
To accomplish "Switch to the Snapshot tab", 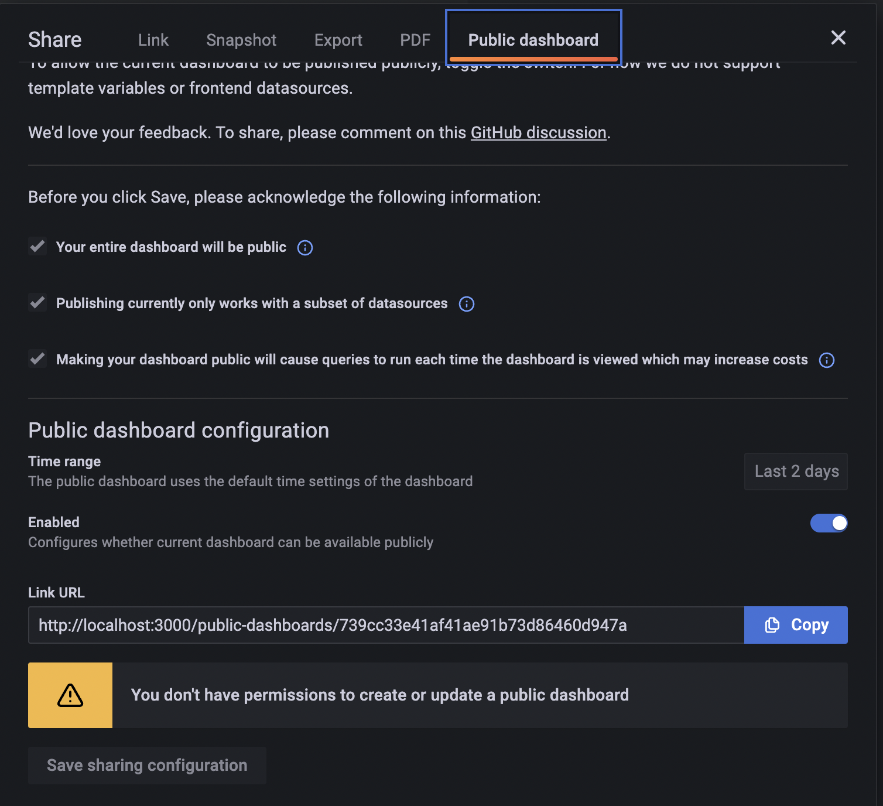I will [241, 40].
